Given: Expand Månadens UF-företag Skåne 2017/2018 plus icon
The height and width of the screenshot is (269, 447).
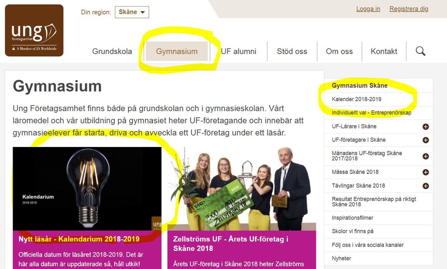Looking at the screenshot, I should click(426, 156).
